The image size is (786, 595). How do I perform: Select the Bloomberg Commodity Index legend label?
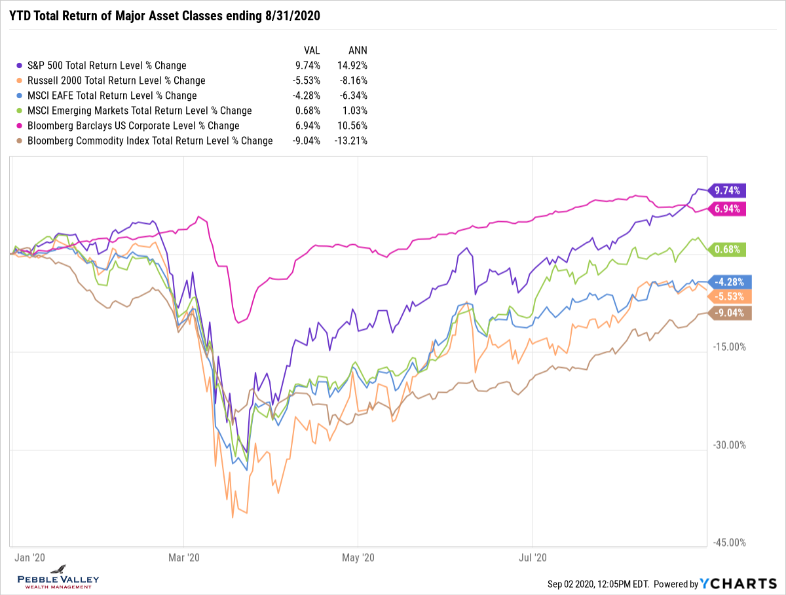149,141
